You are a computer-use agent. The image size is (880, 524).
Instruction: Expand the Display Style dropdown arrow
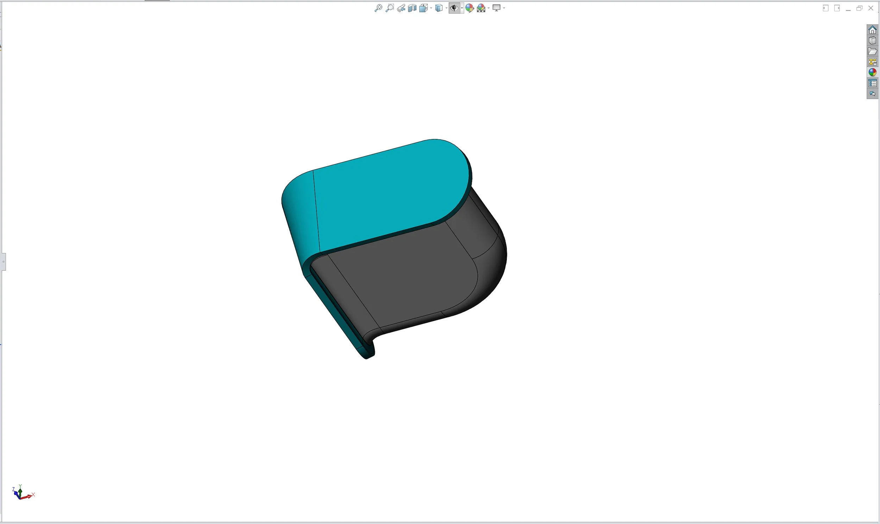click(x=446, y=8)
